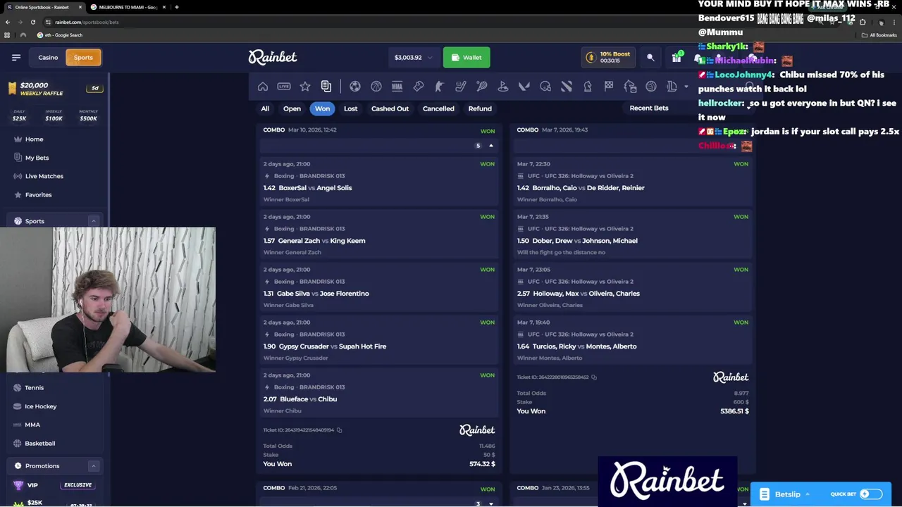Collapse the Mar 10 combo bet details
Viewport: 902px width, 507px height.
[x=491, y=146]
